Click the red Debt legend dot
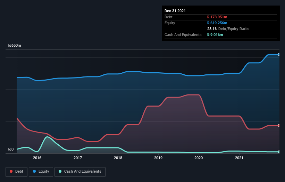Screen dimensions: 285x182 (11, 171)
